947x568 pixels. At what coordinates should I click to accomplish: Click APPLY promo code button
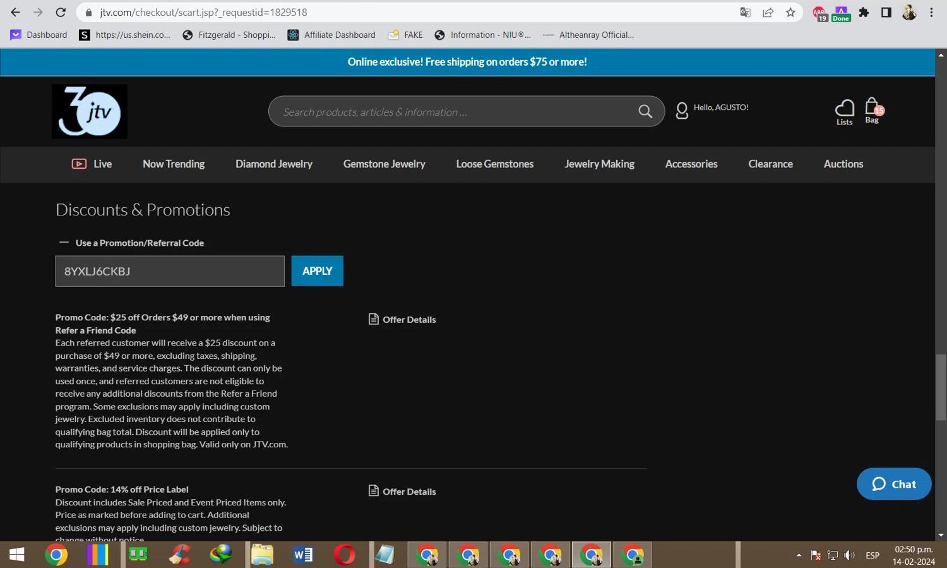point(318,271)
